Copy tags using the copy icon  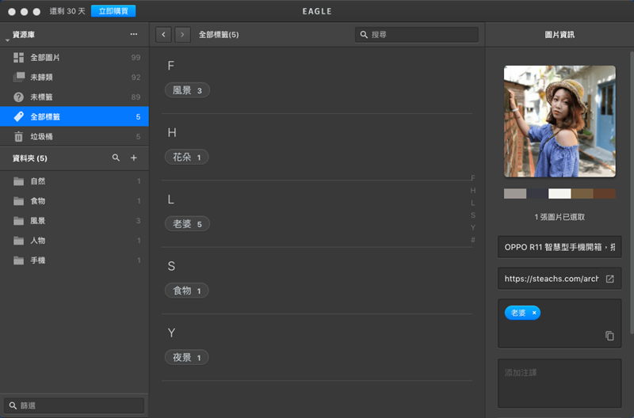tap(609, 336)
